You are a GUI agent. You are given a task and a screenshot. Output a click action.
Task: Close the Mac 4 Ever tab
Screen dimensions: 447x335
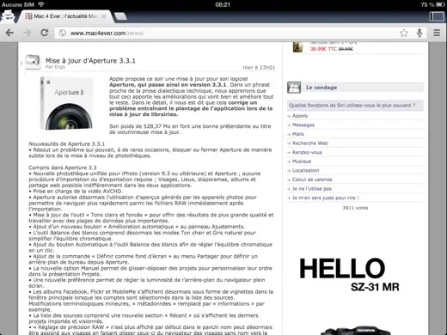click(x=104, y=16)
